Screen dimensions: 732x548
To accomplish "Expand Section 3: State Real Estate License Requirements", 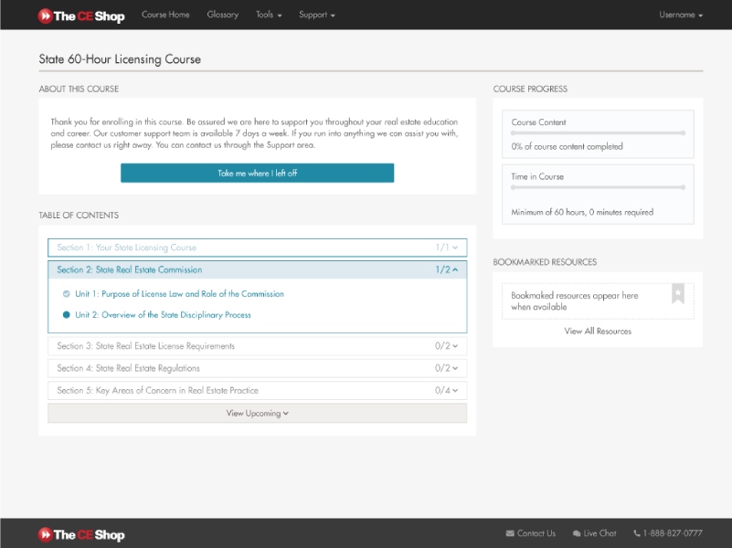I will click(256, 346).
